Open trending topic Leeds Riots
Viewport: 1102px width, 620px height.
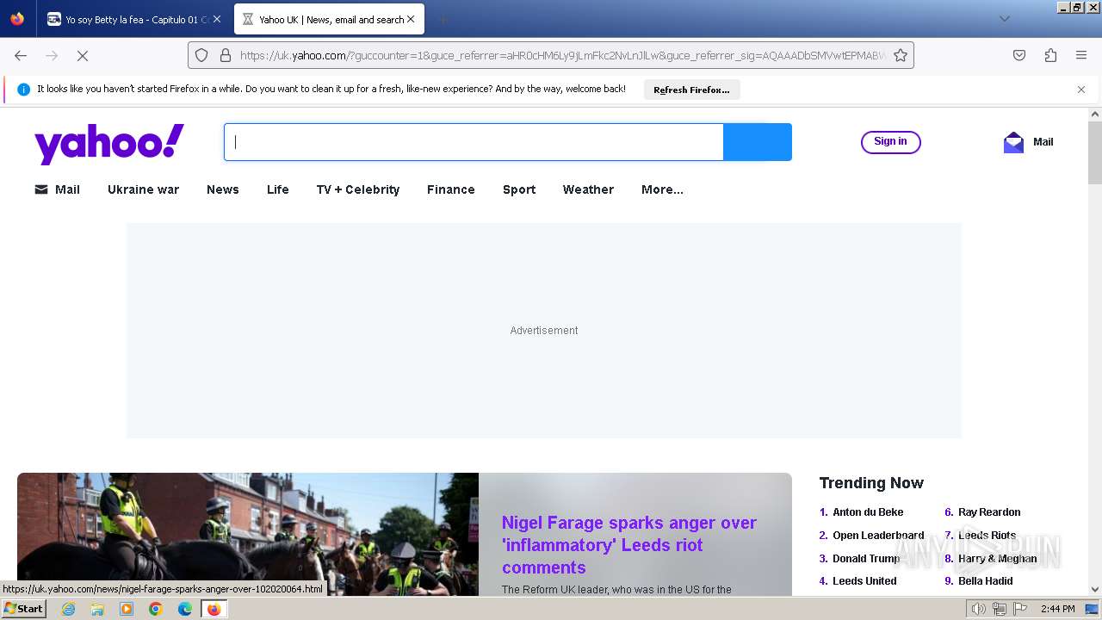coord(987,536)
